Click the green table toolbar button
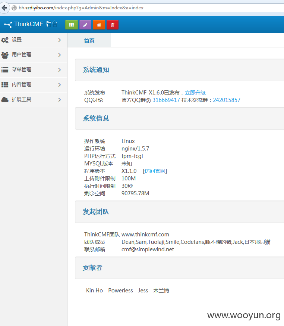The image size is (284, 326). click(72, 25)
